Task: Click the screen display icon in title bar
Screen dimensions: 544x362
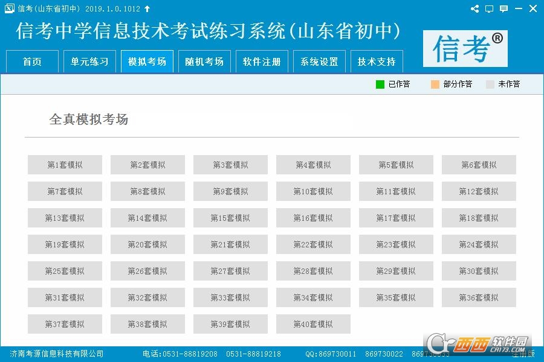Action: [489, 8]
